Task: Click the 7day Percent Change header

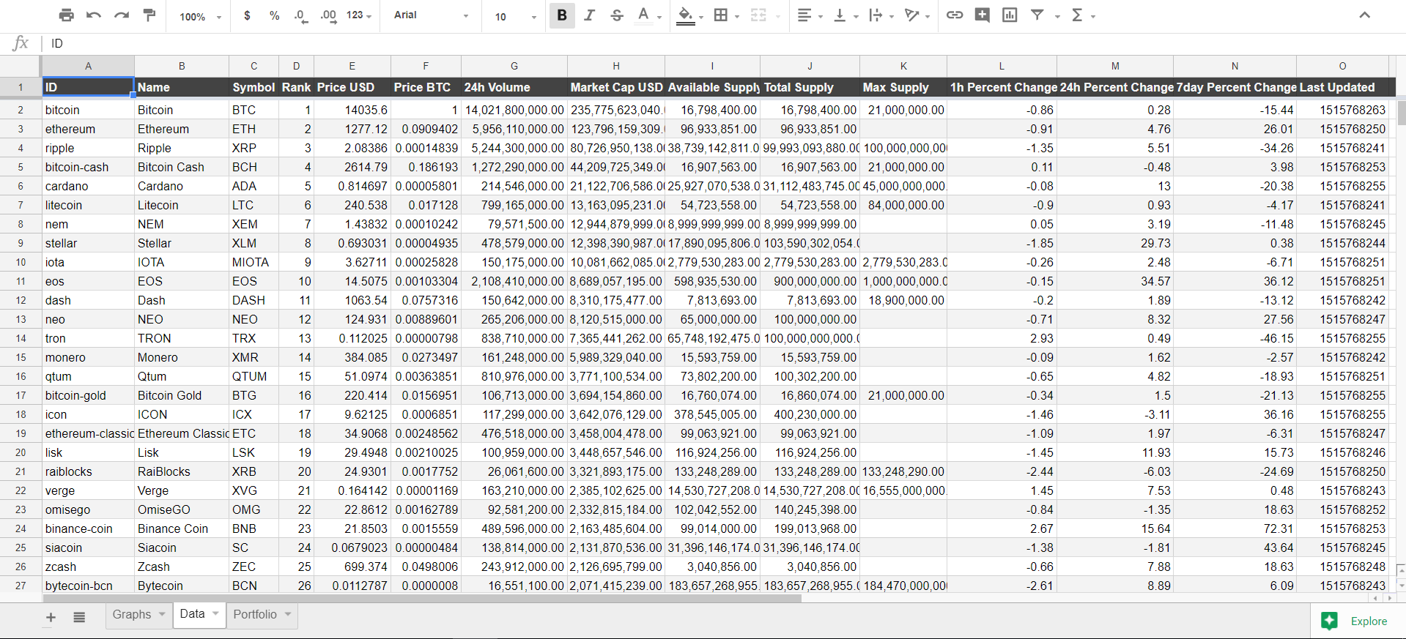Action: [x=1235, y=87]
